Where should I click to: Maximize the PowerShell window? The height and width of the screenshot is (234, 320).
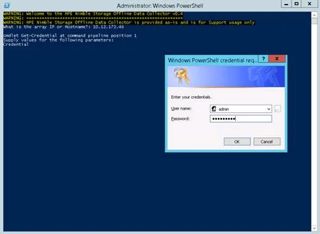pos(296,4)
